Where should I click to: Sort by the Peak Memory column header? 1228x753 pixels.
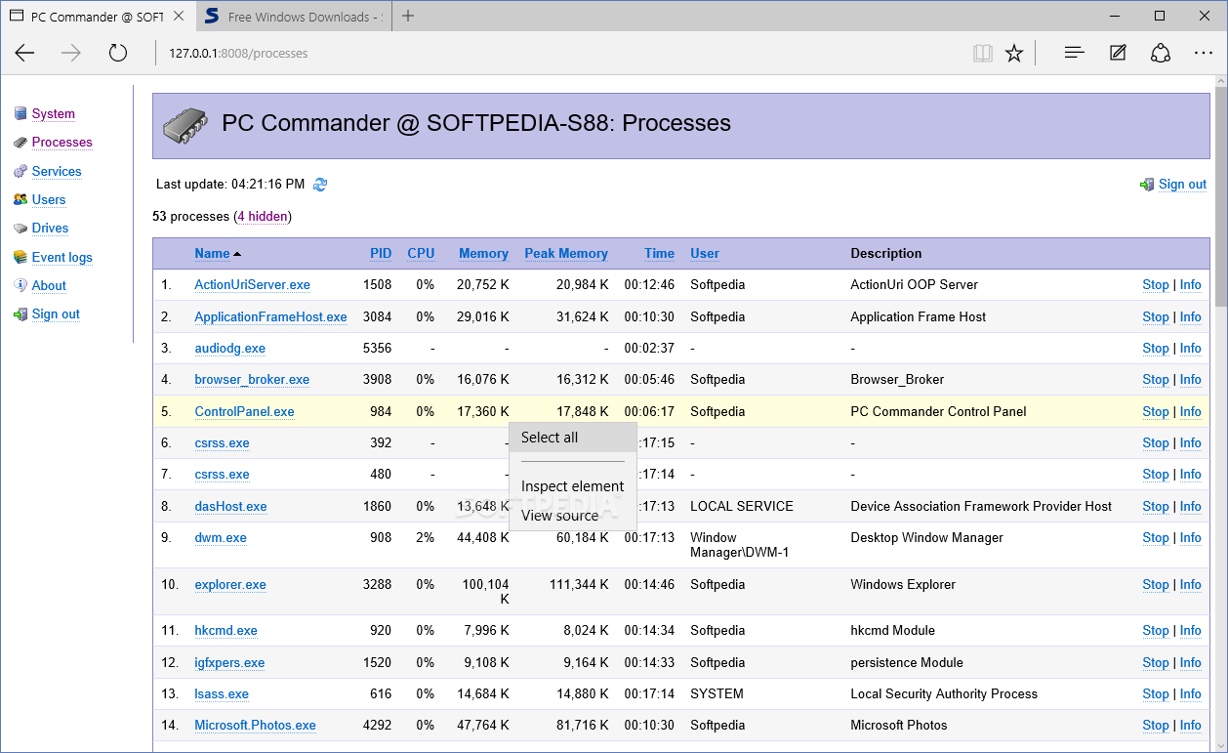coord(566,253)
